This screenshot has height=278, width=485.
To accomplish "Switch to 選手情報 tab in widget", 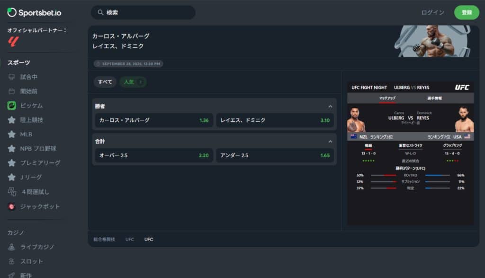I will (435, 99).
